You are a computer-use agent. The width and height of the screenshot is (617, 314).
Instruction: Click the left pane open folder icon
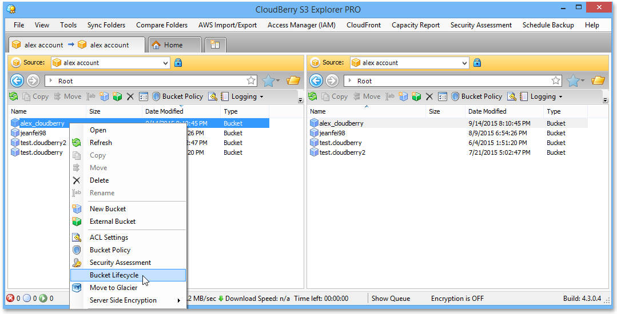[293, 80]
